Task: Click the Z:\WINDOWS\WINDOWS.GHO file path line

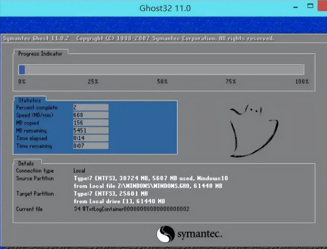Action: 148,186
